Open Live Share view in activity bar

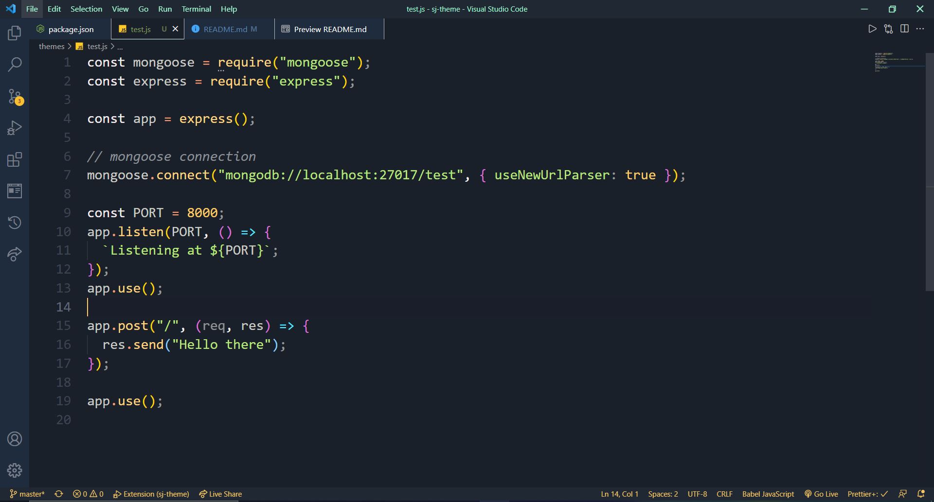click(x=15, y=254)
